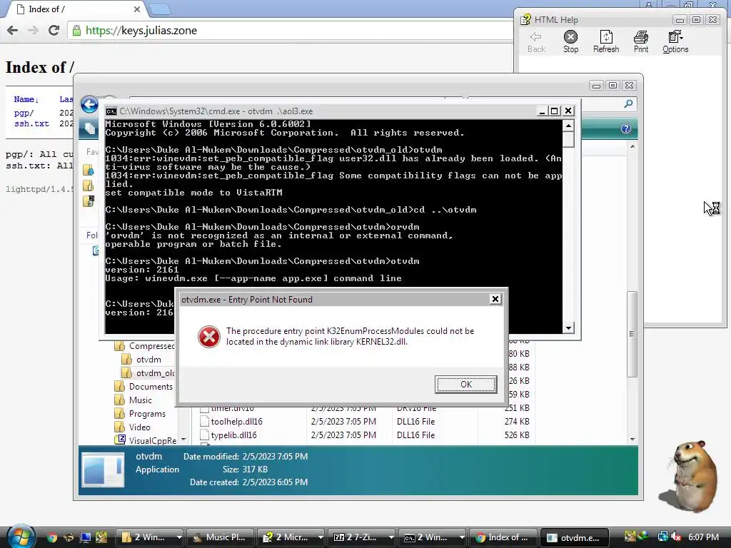Click the green padlock in Chrome address bar
This screenshot has height=548, width=731.
76,31
